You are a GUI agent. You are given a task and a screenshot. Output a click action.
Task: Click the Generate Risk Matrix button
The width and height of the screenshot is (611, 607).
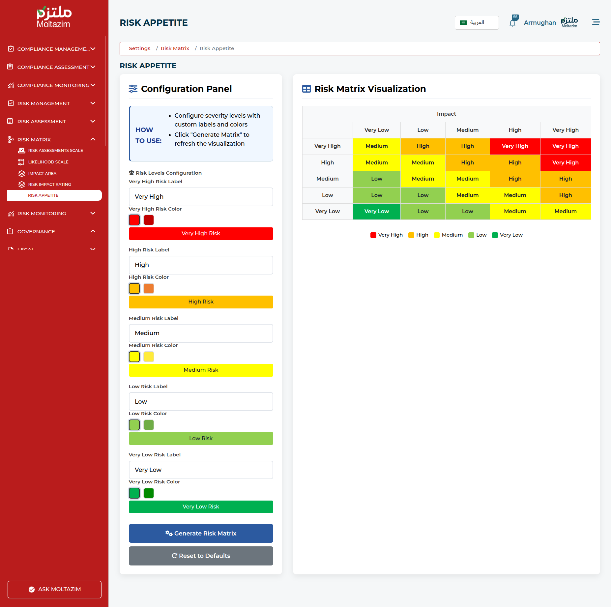pyautogui.click(x=201, y=533)
